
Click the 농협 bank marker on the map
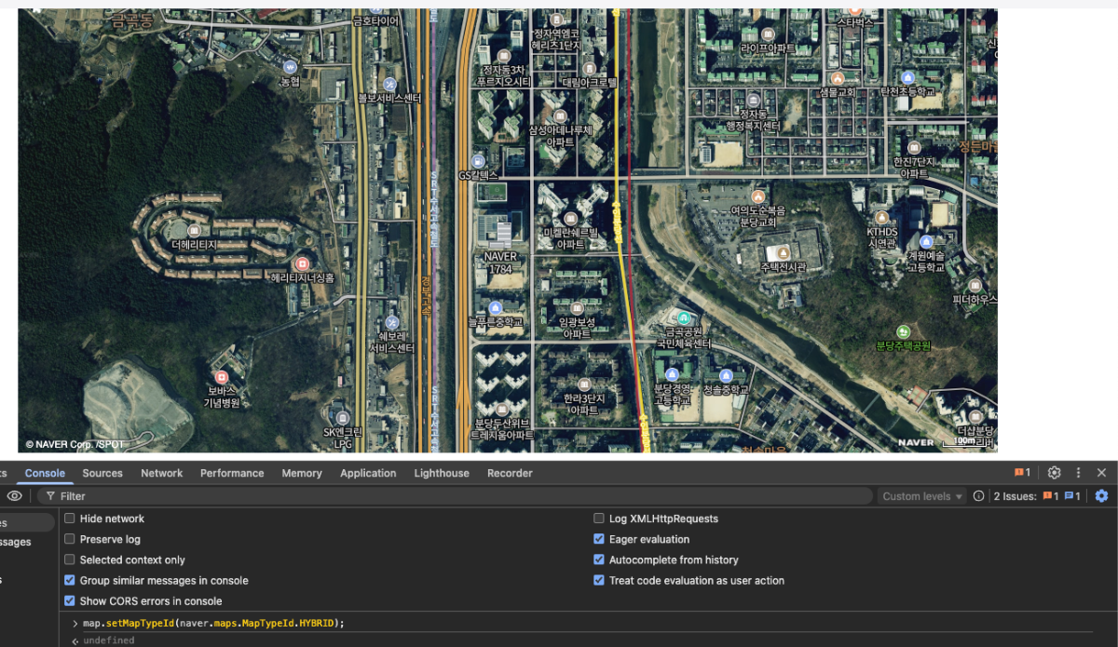coord(290,67)
